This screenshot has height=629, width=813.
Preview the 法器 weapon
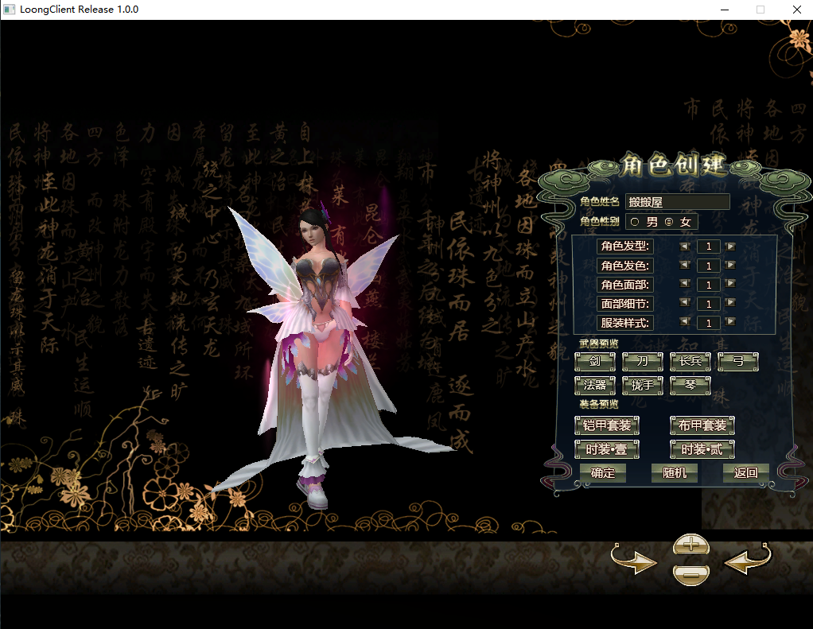pos(595,385)
